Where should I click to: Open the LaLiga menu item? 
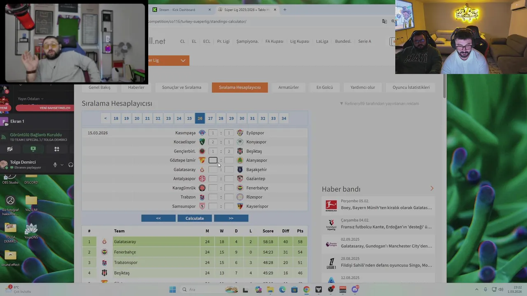322,42
